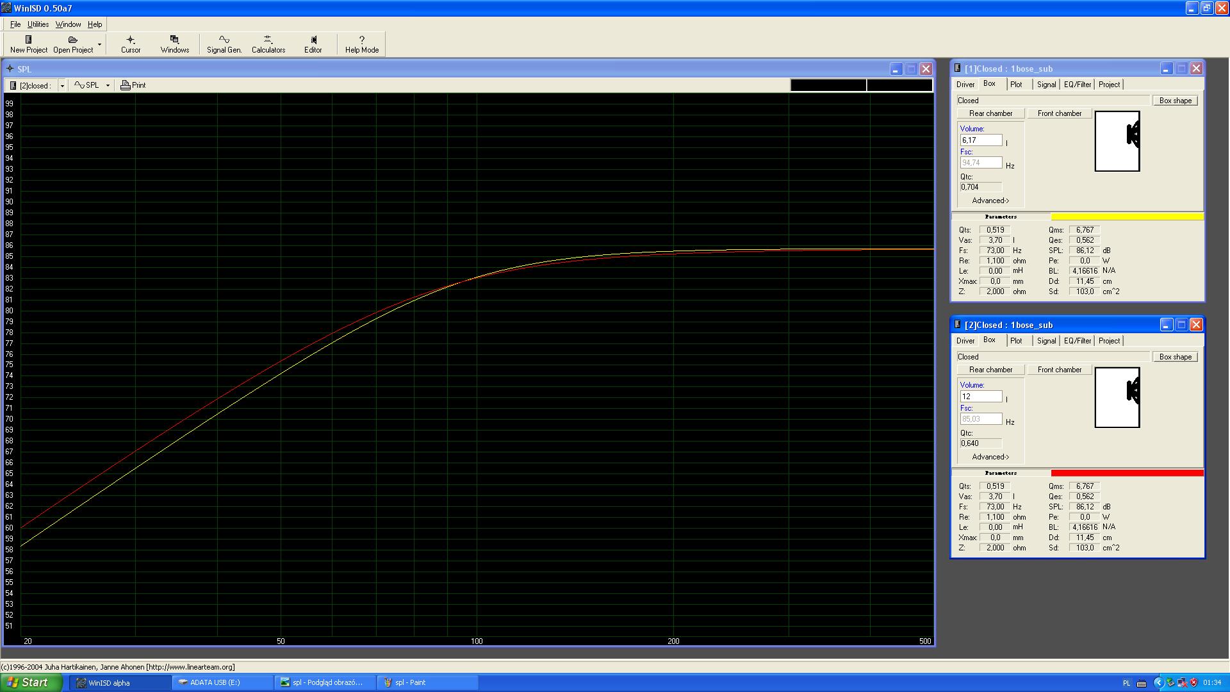Click the Print icon in SPL window
Screen dimensions: 1230x692
[126, 85]
